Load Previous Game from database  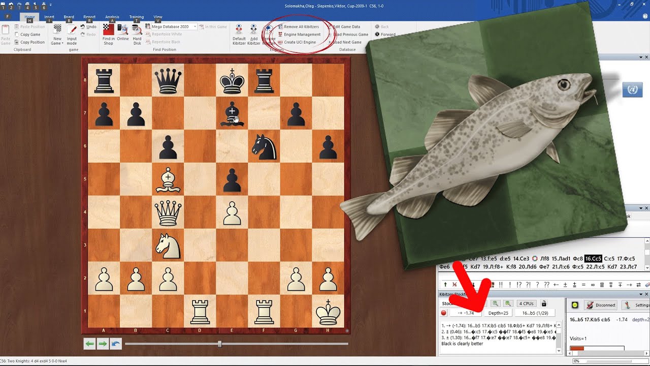pos(348,35)
